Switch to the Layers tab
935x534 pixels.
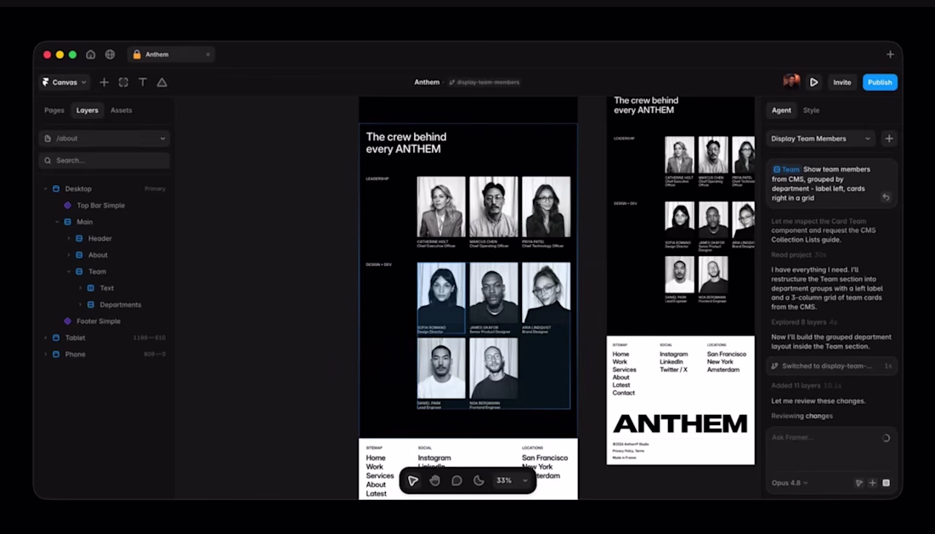point(87,111)
